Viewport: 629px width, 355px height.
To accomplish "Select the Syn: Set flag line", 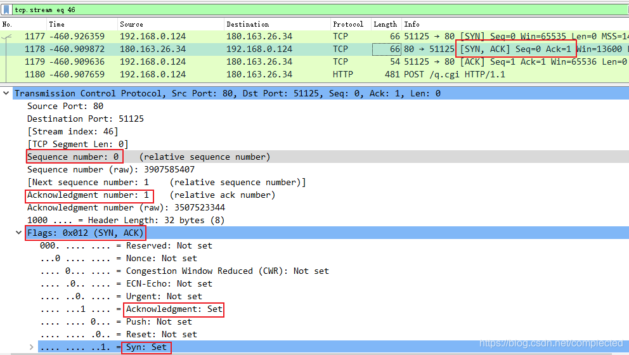I will (x=334, y=347).
